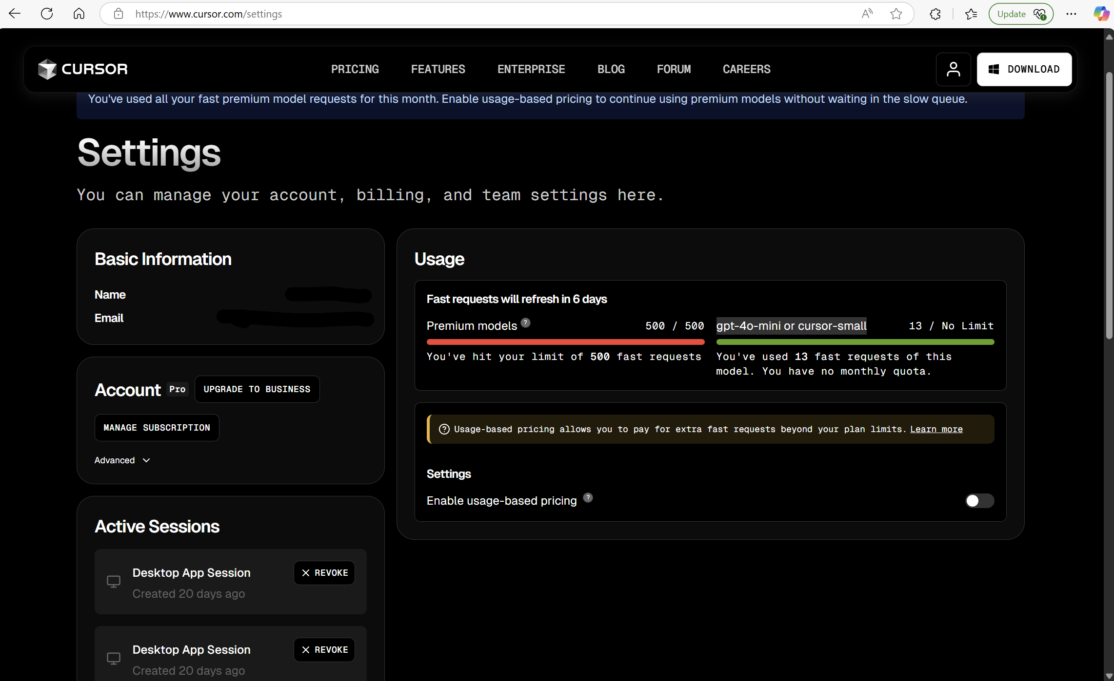
Task: Go to the FORUM nav item
Action: [673, 69]
